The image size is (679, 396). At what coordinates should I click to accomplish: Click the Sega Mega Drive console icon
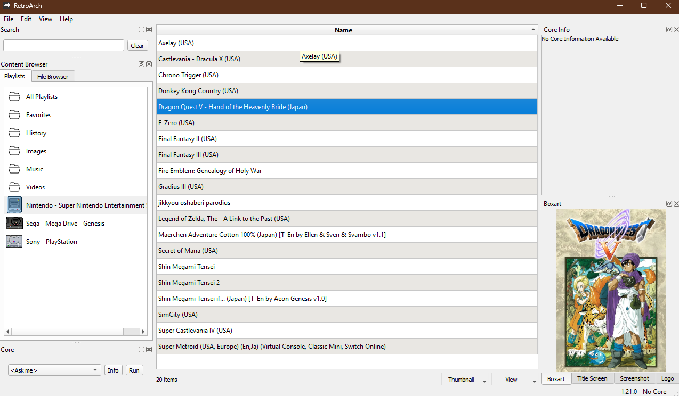[14, 224]
